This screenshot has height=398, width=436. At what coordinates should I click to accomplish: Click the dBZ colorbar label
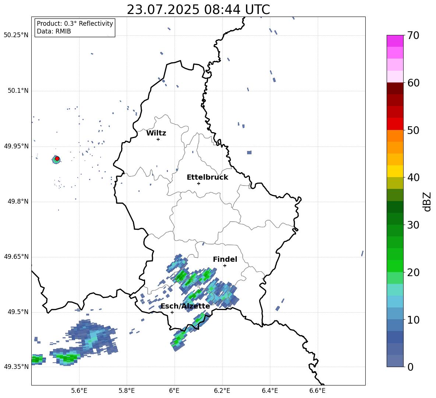tap(428, 201)
